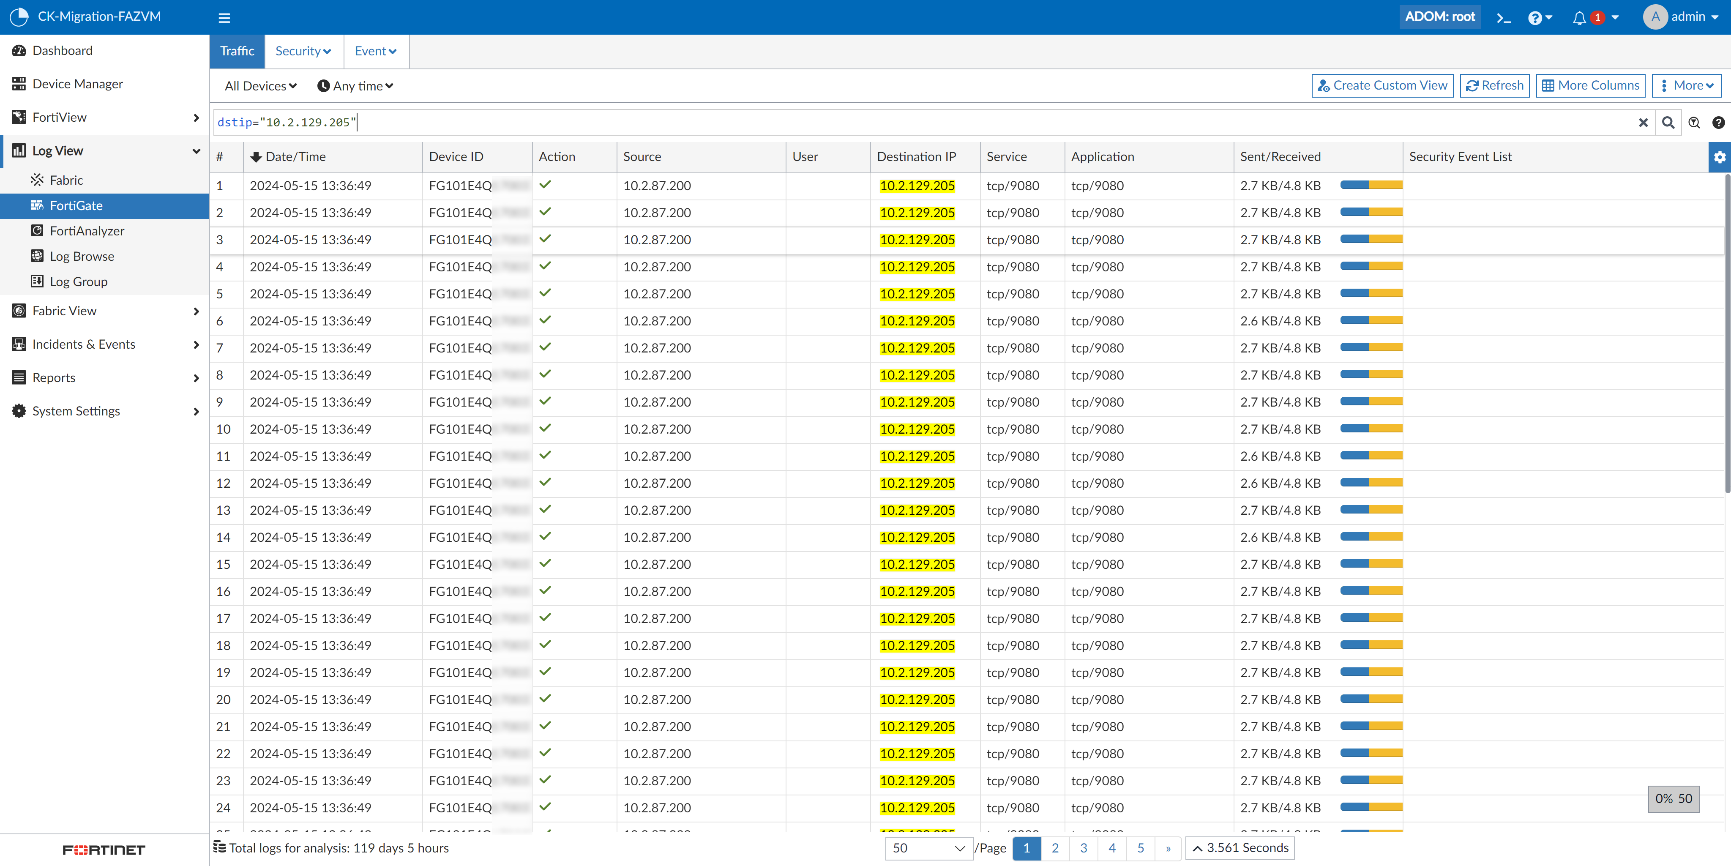
Task: Open the column settings gear on the table header
Action: point(1720,156)
